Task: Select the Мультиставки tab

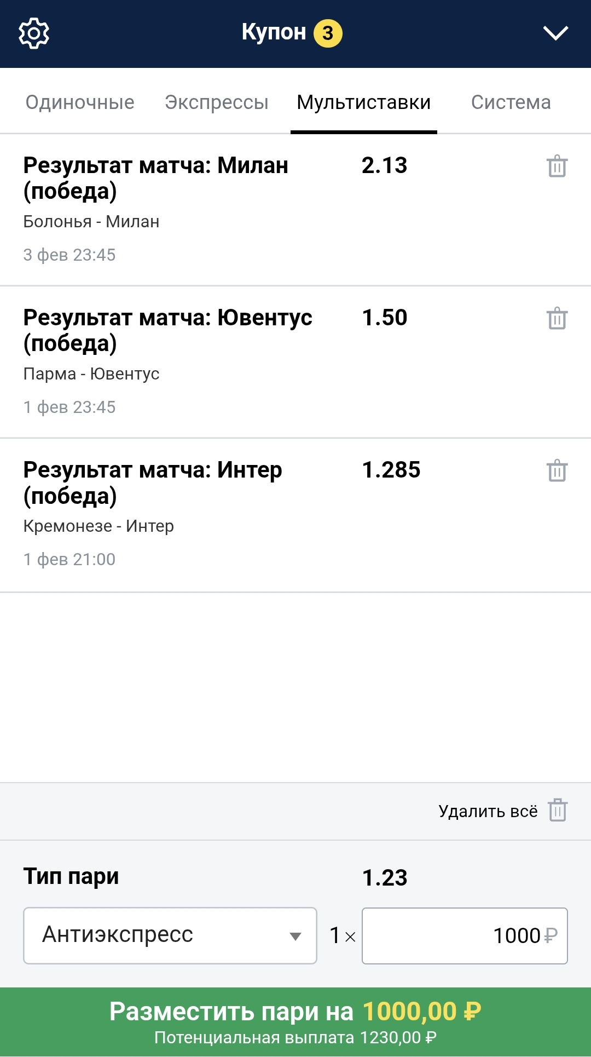Action: coord(364,102)
